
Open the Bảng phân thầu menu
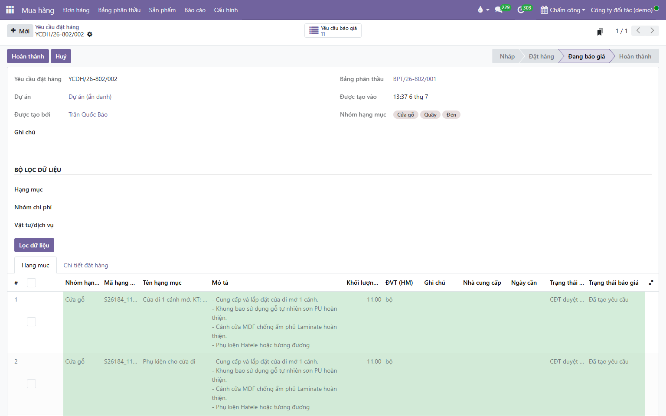pos(119,10)
